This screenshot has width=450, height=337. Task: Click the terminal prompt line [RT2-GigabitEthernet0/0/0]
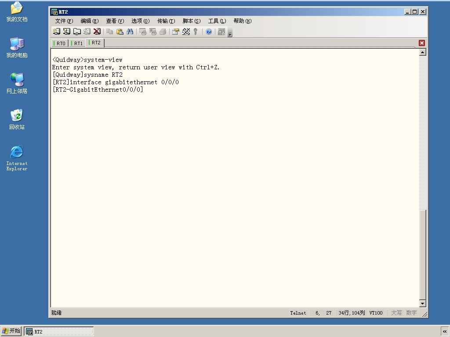[x=98, y=90]
